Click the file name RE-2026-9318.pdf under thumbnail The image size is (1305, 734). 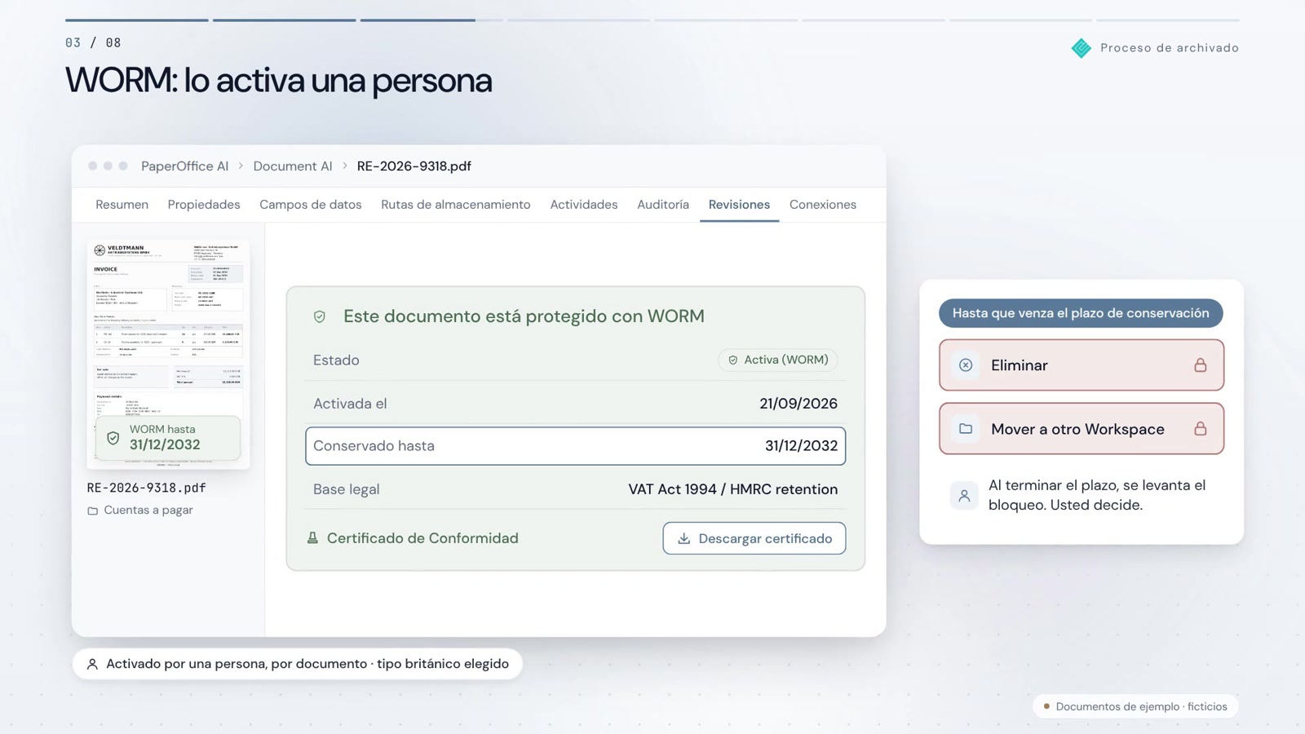[x=147, y=488]
